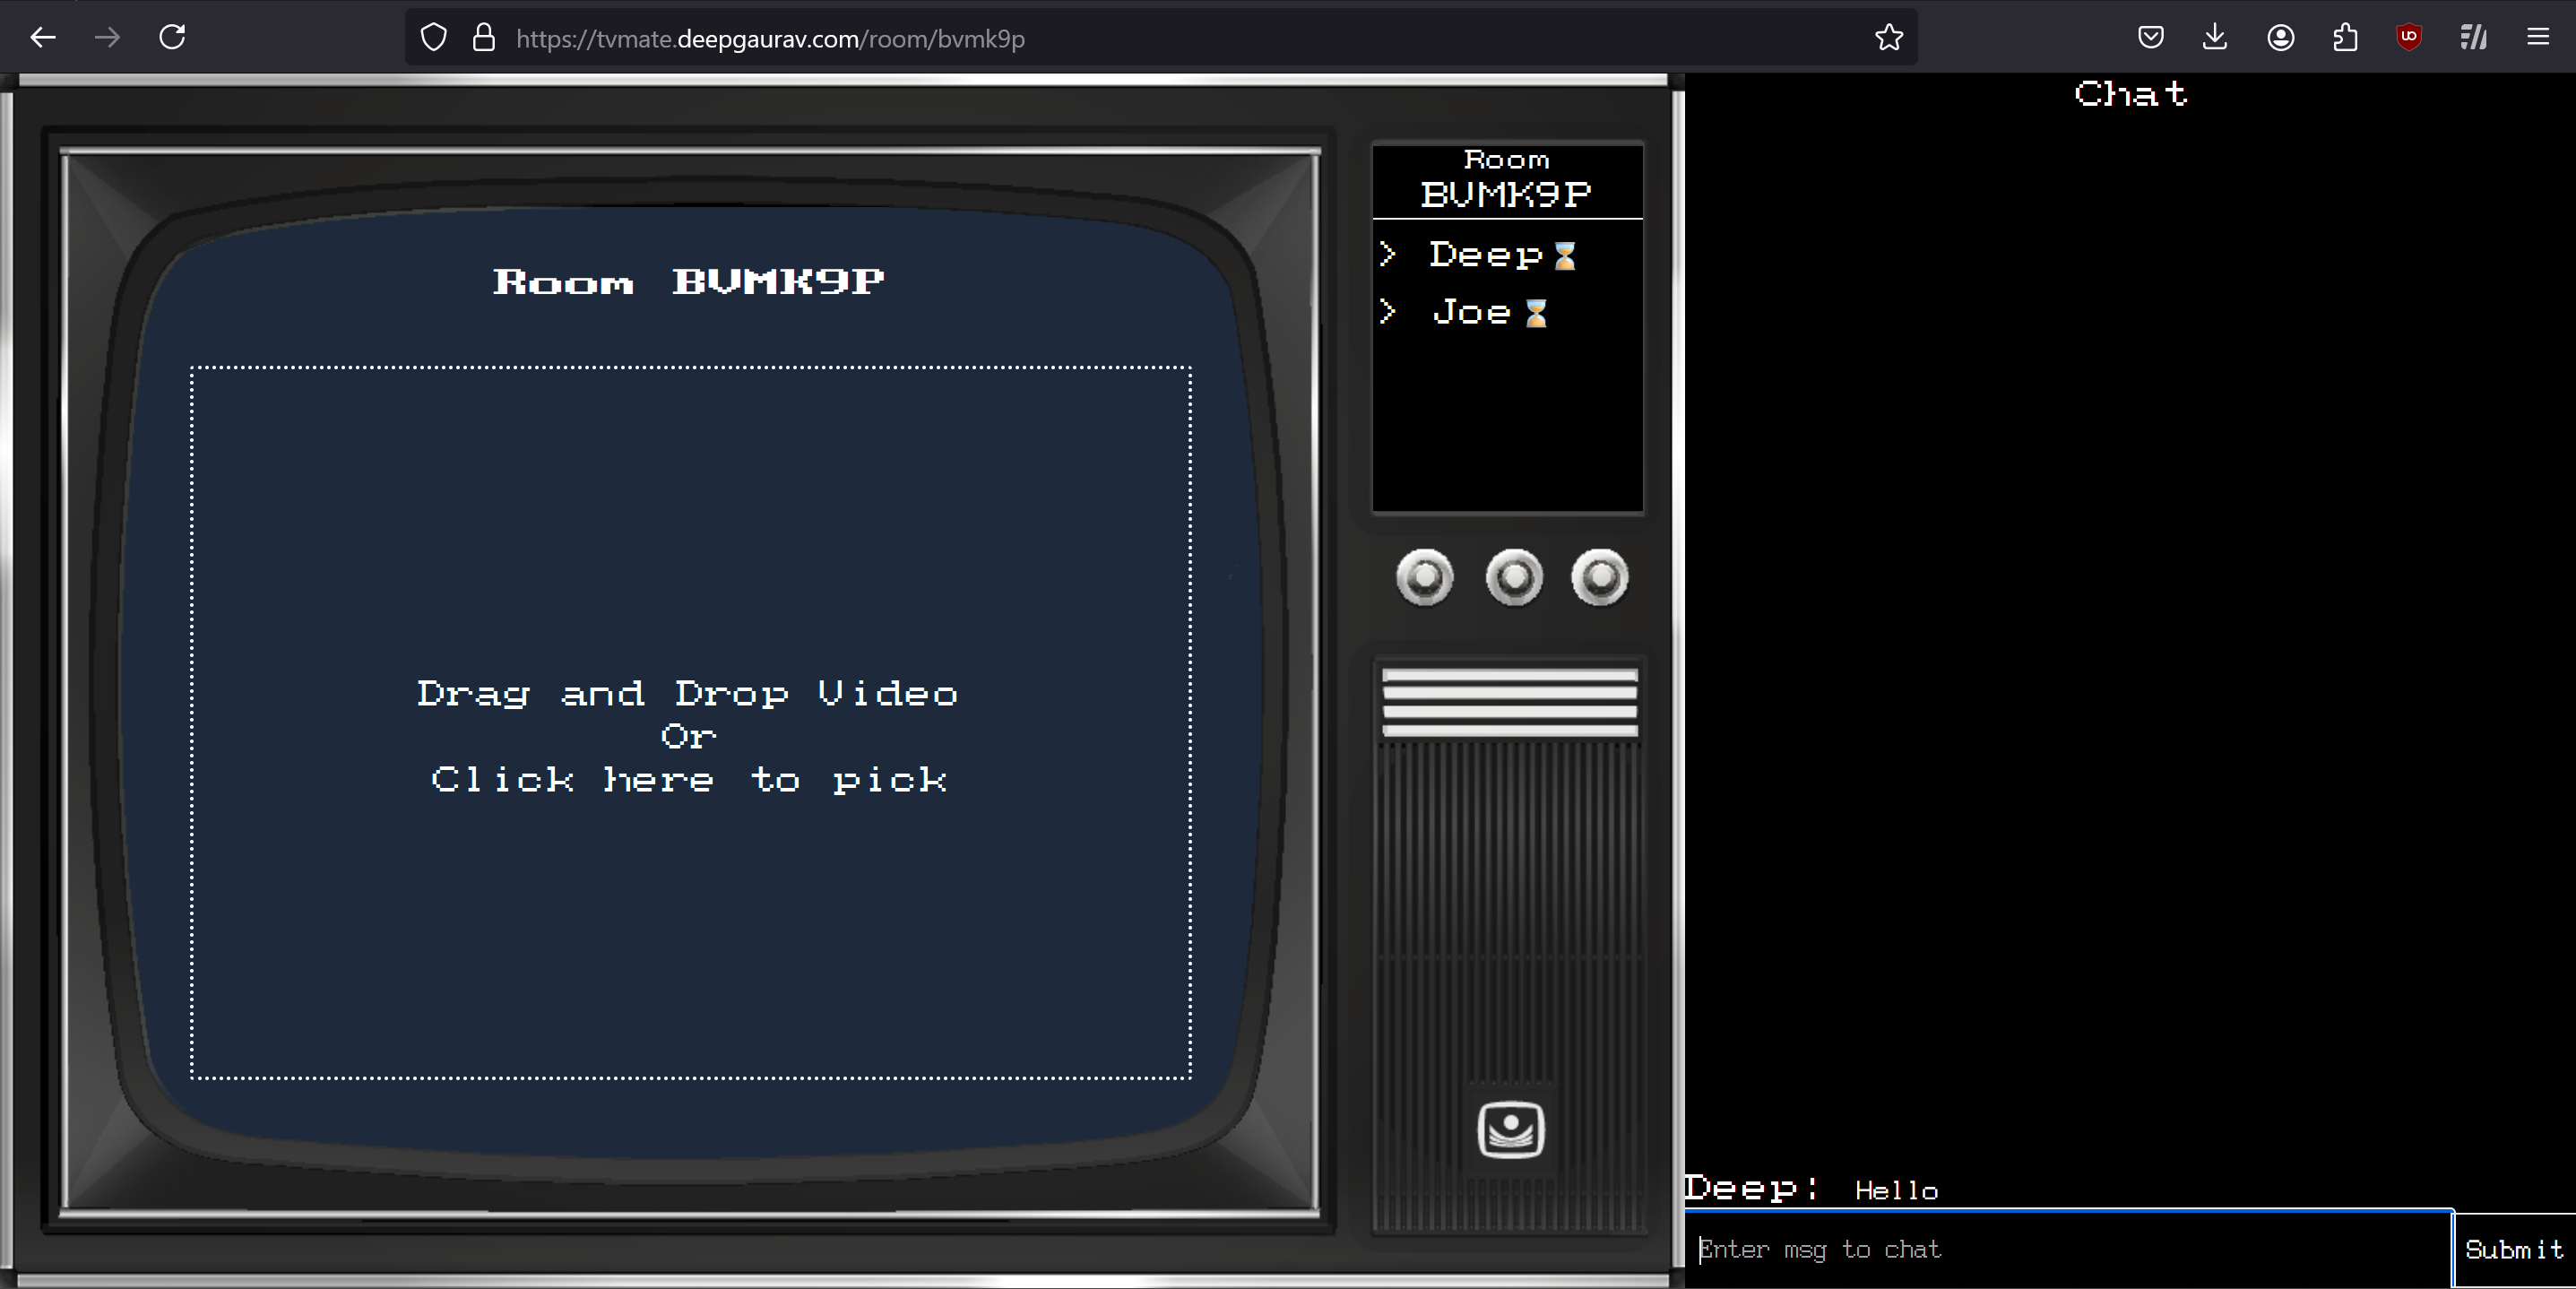This screenshot has width=2576, height=1289.
Task: Click the Pocket save icon
Action: pyautogui.click(x=2151, y=37)
